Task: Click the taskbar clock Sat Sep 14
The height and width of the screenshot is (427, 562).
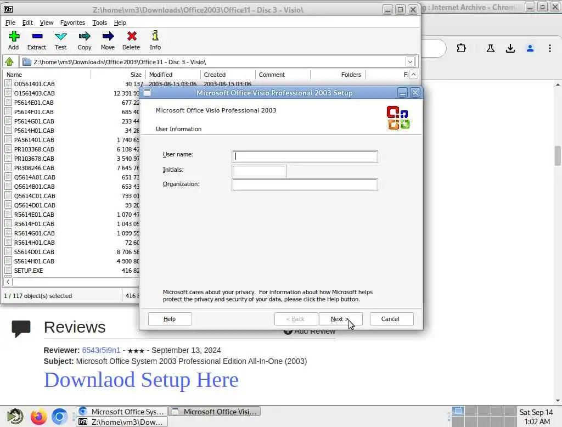Action: (x=537, y=417)
